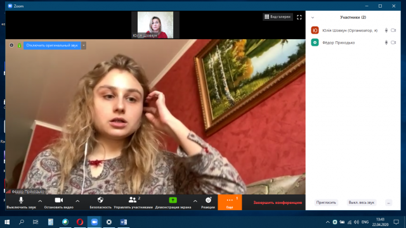Open the Безопасность shield menu

[100, 203]
